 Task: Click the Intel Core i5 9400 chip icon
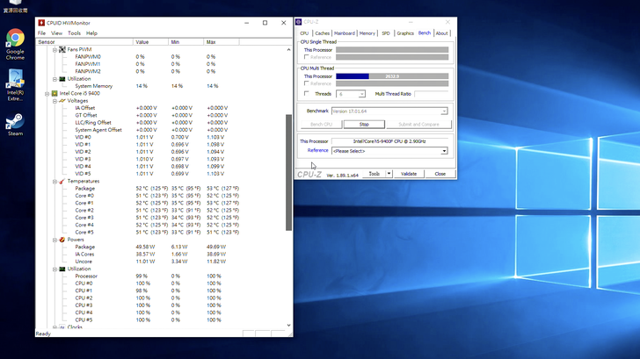55,93
